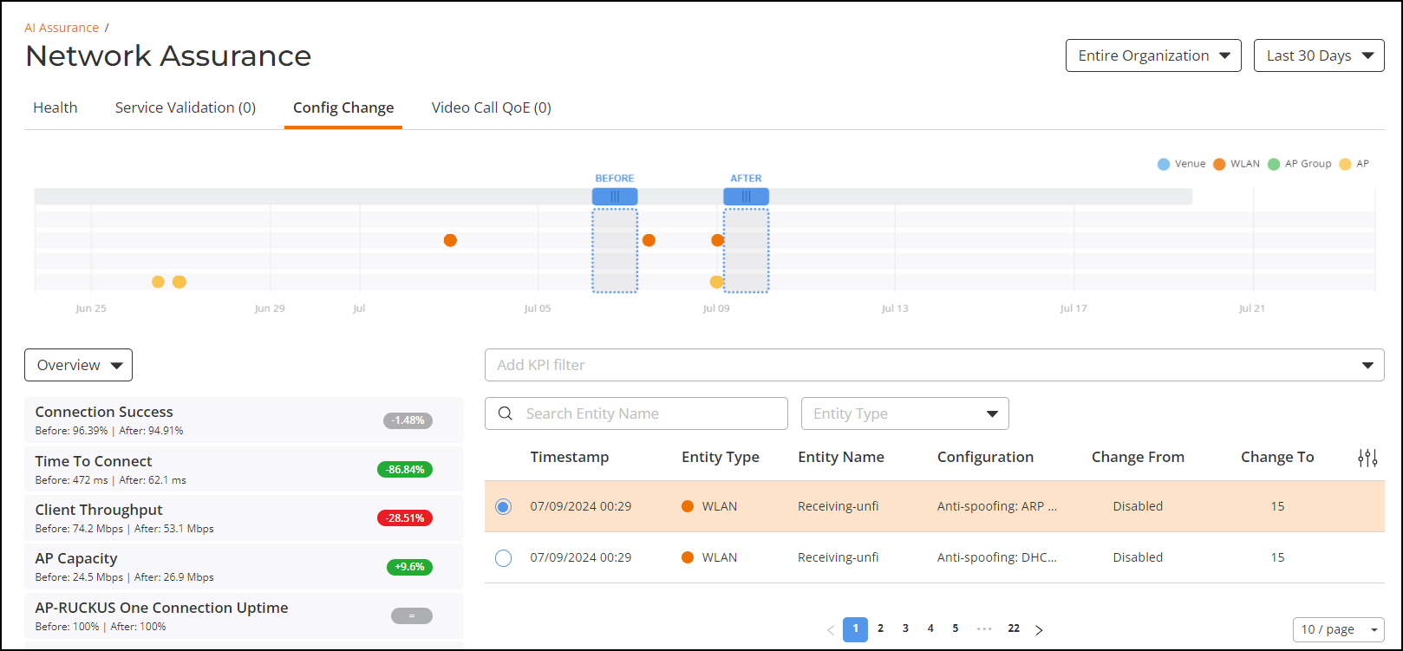Go to next page with right arrow
Screen dimensions: 1403x651
point(1039,630)
